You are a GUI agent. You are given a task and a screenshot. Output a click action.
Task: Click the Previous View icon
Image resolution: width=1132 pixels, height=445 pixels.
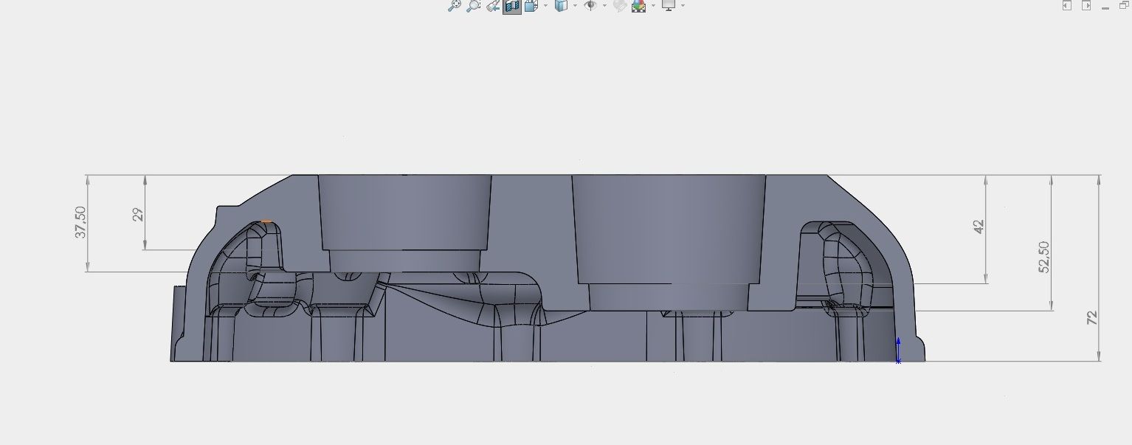(x=493, y=6)
